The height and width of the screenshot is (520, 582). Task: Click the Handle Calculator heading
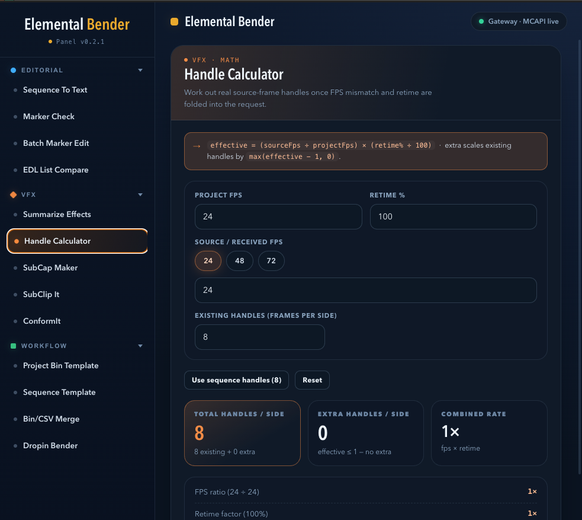pos(234,75)
